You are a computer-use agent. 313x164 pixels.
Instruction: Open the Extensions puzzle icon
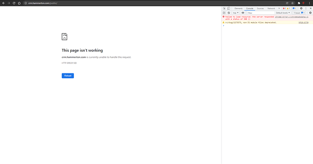point(299,3)
